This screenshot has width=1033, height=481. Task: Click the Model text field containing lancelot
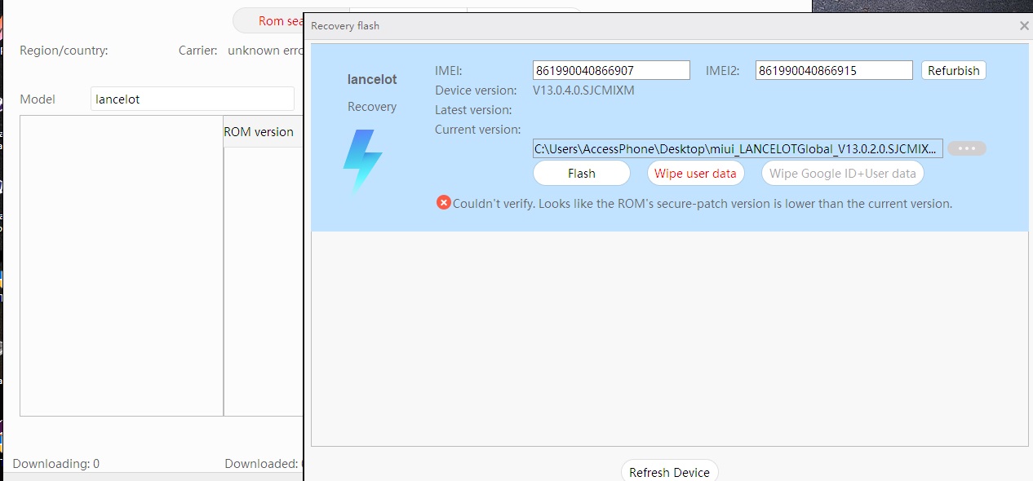192,99
